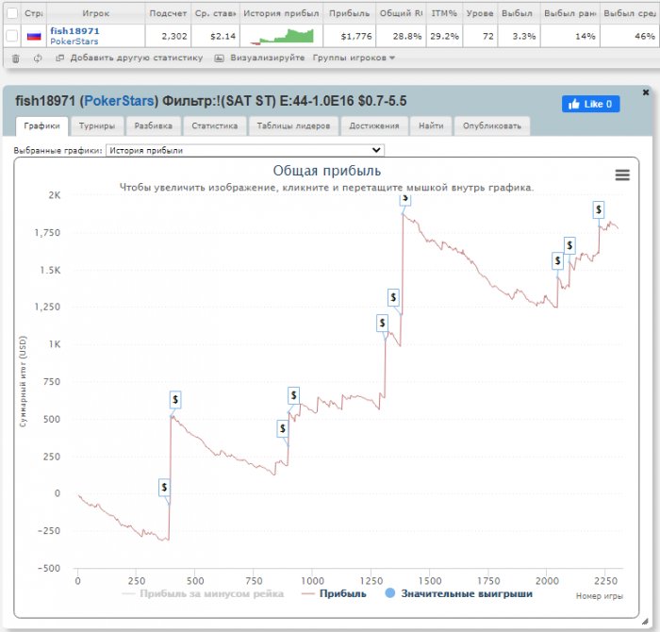Click the profit history sparkline thumbnail
This screenshot has height=632, width=660.
point(282,36)
